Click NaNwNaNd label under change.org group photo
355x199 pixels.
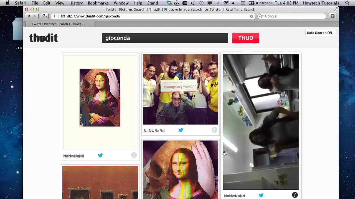coord(154,130)
